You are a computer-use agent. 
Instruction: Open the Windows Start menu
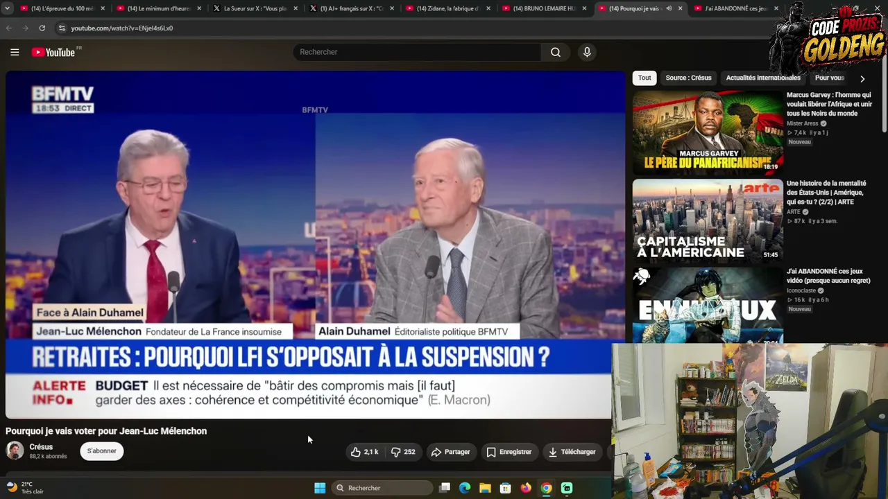pos(320,488)
